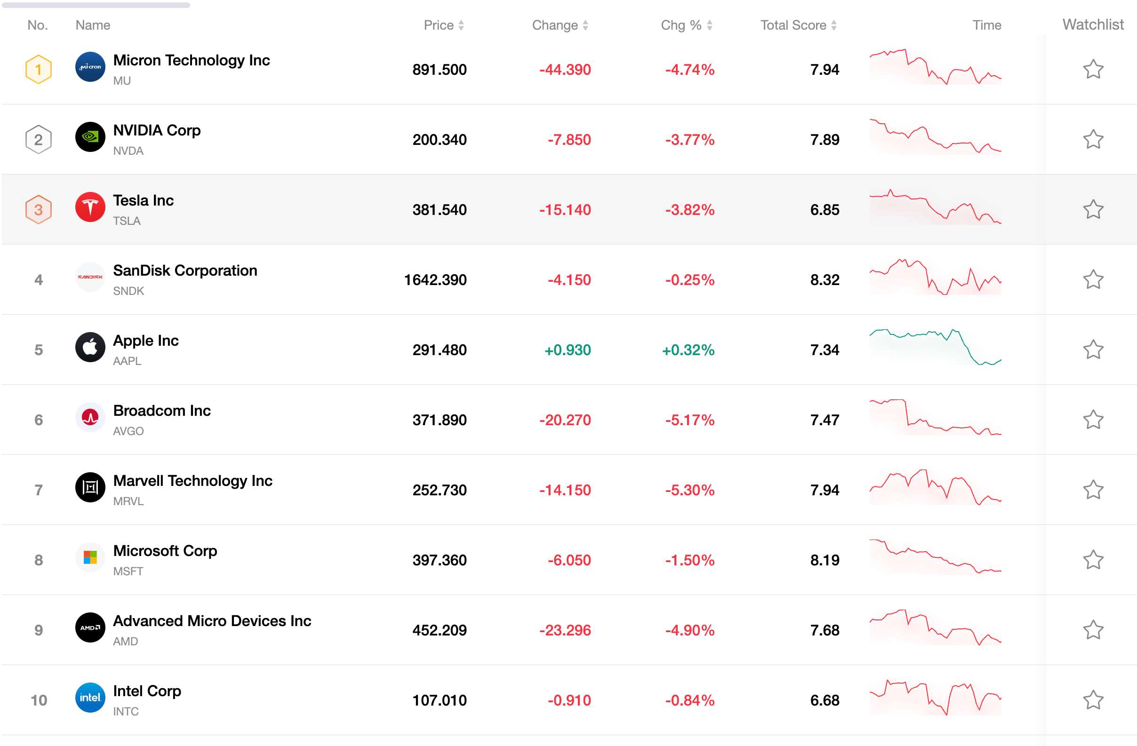The image size is (1137, 746).
Task: Click the AVGO ticker symbol
Action: (x=128, y=431)
